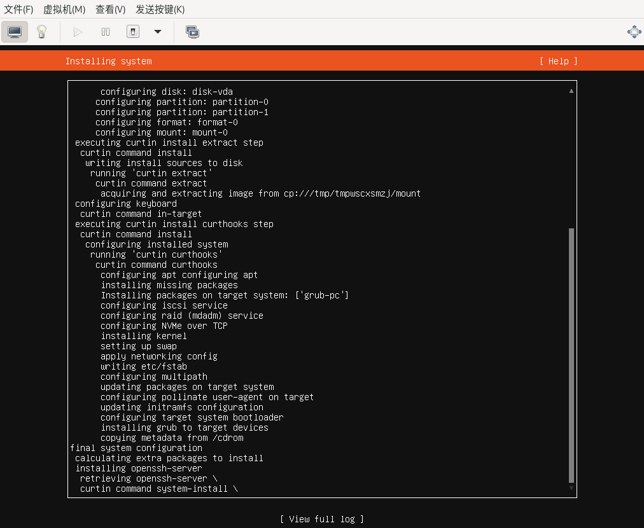Pause the virtual machine
The height and width of the screenshot is (528, 644).
(x=106, y=32)
